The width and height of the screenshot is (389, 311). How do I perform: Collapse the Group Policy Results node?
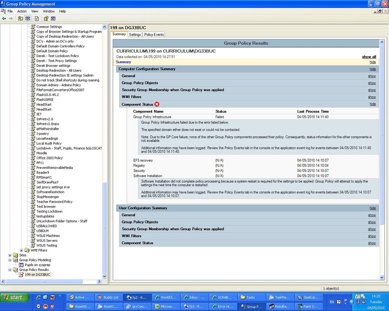coord(10,270)
